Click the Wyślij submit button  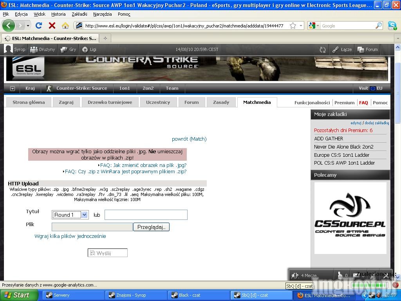pos(108,253)
